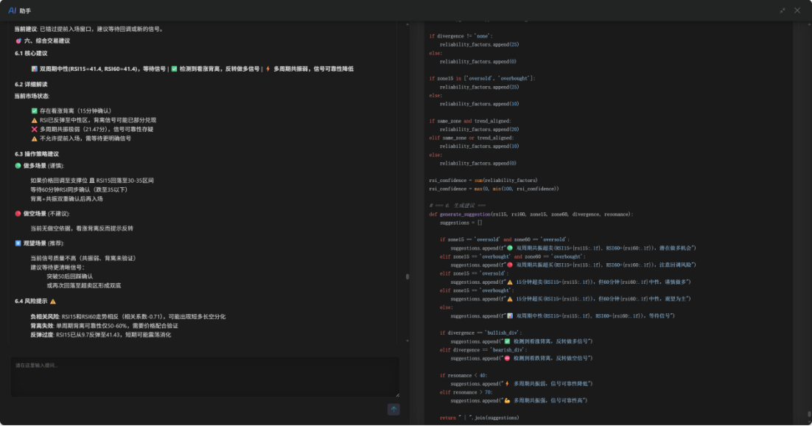Close the AI assistant window
Image resolution: width=812 pixels, height=426 pixels.
coord(797,10)
